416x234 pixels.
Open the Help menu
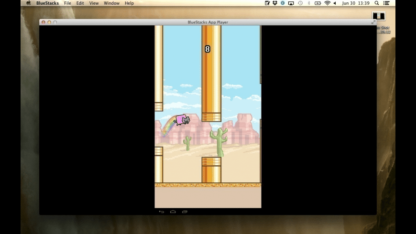(x=129, y=3)
